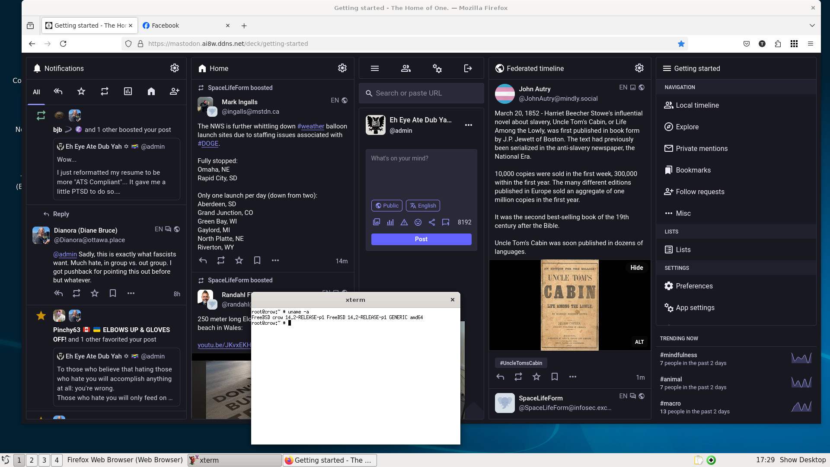830x467 pixels.
Task: Open more options on John Autry's post
Action: point(573,377)
